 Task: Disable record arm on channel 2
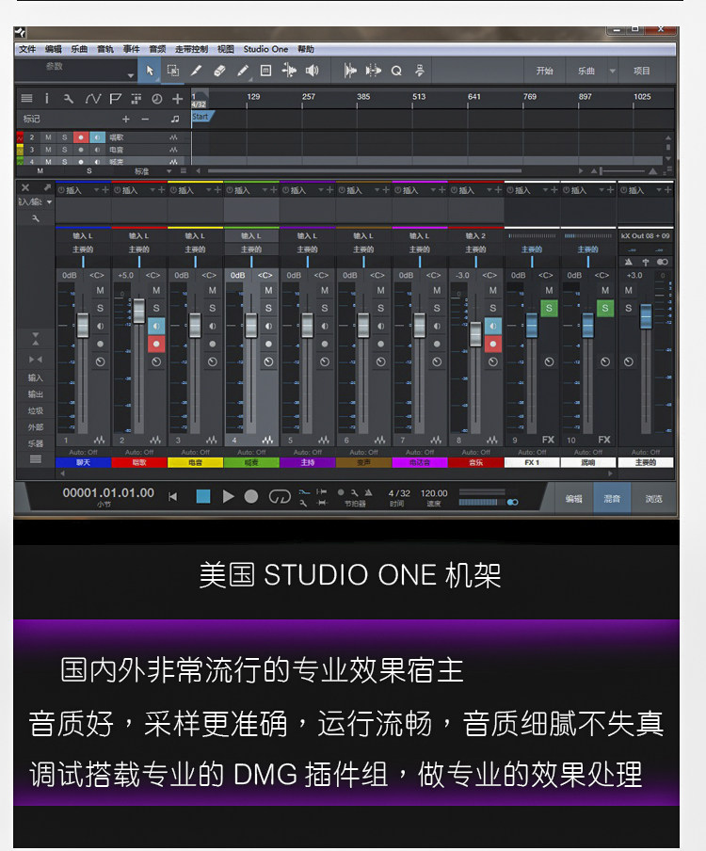click(x=156, y=345)
